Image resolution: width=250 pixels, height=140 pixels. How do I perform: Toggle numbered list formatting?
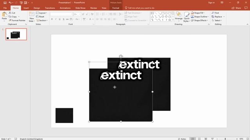click(103, 14)
